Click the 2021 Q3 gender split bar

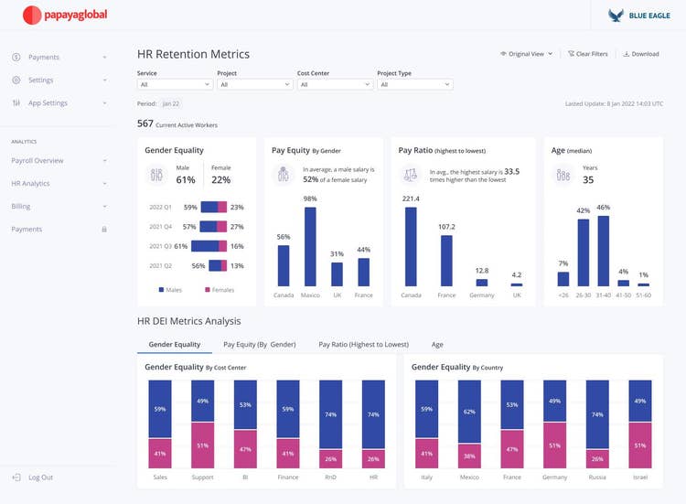point(209,246)
